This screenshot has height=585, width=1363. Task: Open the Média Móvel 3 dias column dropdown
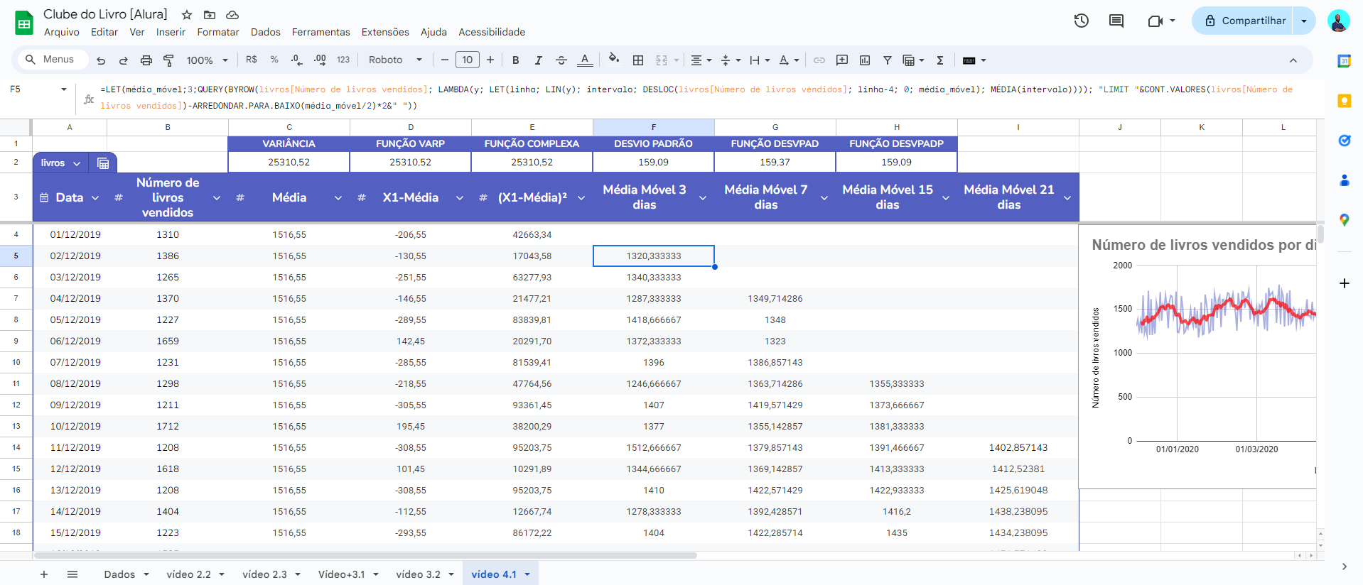click(x=703, y=198)
